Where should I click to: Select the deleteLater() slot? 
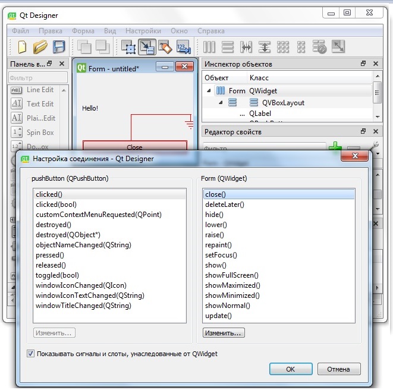pyautogui.click(x=279, y=205)
